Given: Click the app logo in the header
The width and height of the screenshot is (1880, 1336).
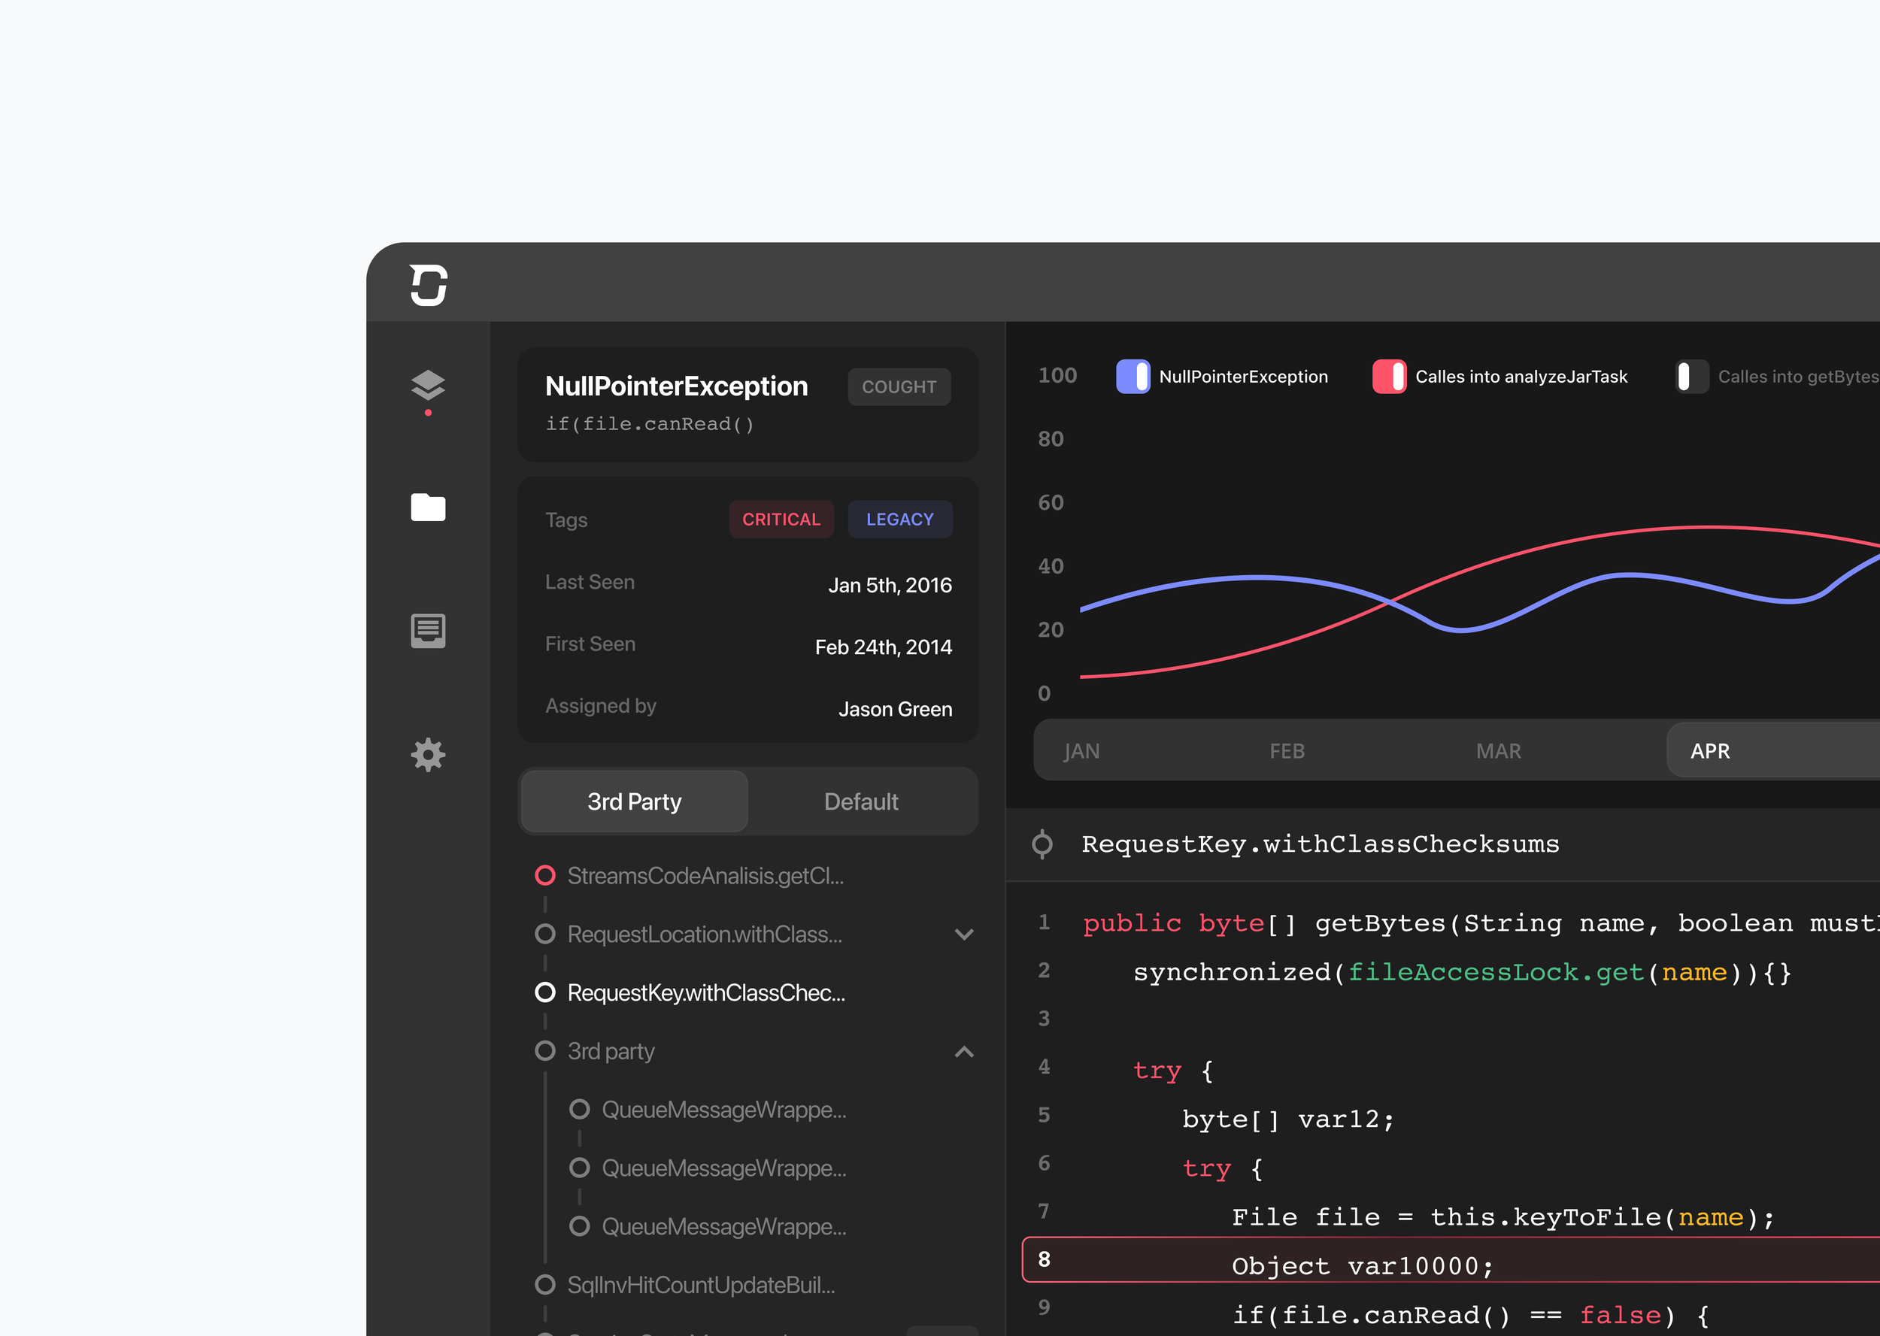Looking at the screenshot, I should tap(428, 285).
